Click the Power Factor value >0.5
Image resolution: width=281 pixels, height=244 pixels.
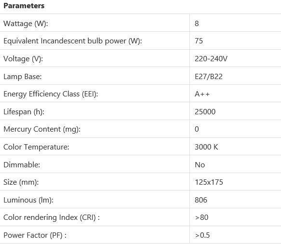202,235
